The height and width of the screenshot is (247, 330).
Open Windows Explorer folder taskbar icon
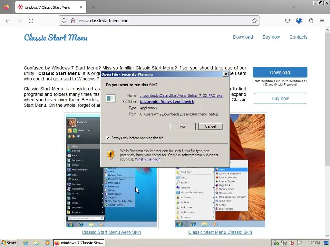36,243
